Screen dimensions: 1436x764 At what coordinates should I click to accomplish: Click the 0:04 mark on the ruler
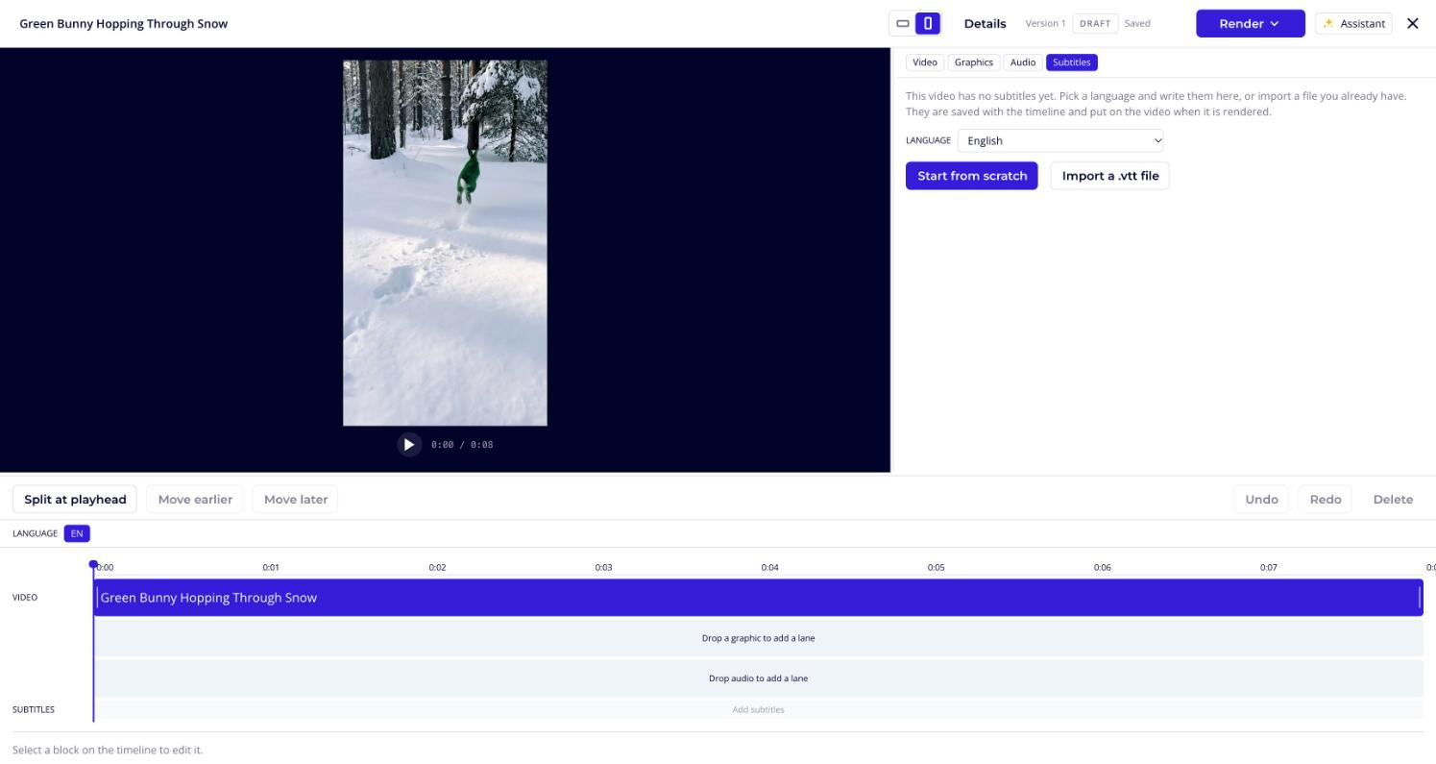pyautogui.click(x=769, y=567)
